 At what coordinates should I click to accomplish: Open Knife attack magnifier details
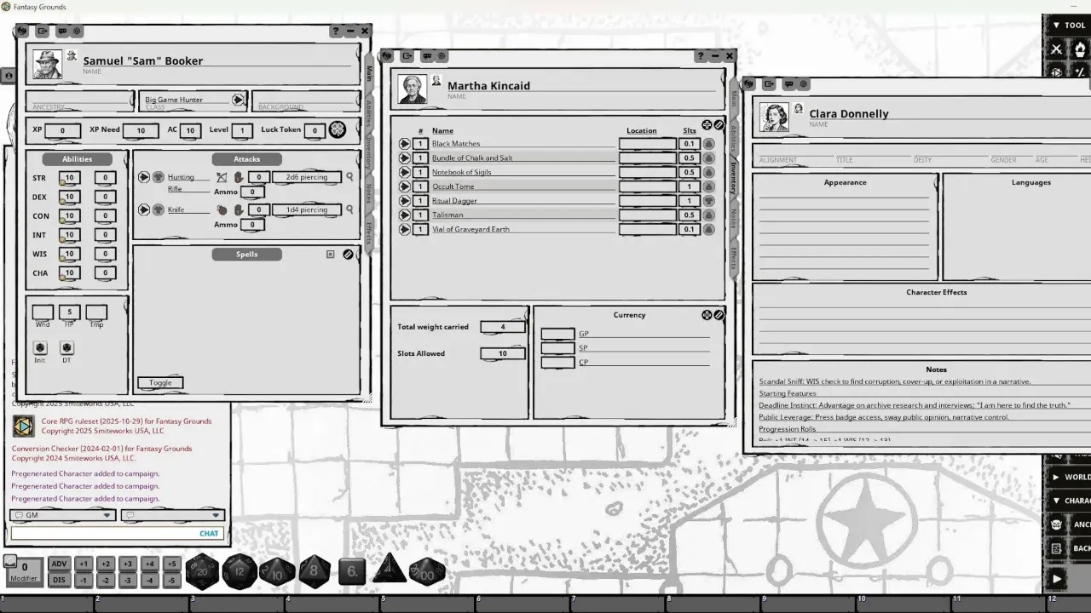point(349,209)
